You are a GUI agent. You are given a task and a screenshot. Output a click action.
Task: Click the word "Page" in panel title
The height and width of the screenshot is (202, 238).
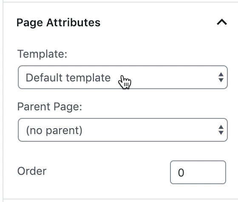tap(30, 23)
